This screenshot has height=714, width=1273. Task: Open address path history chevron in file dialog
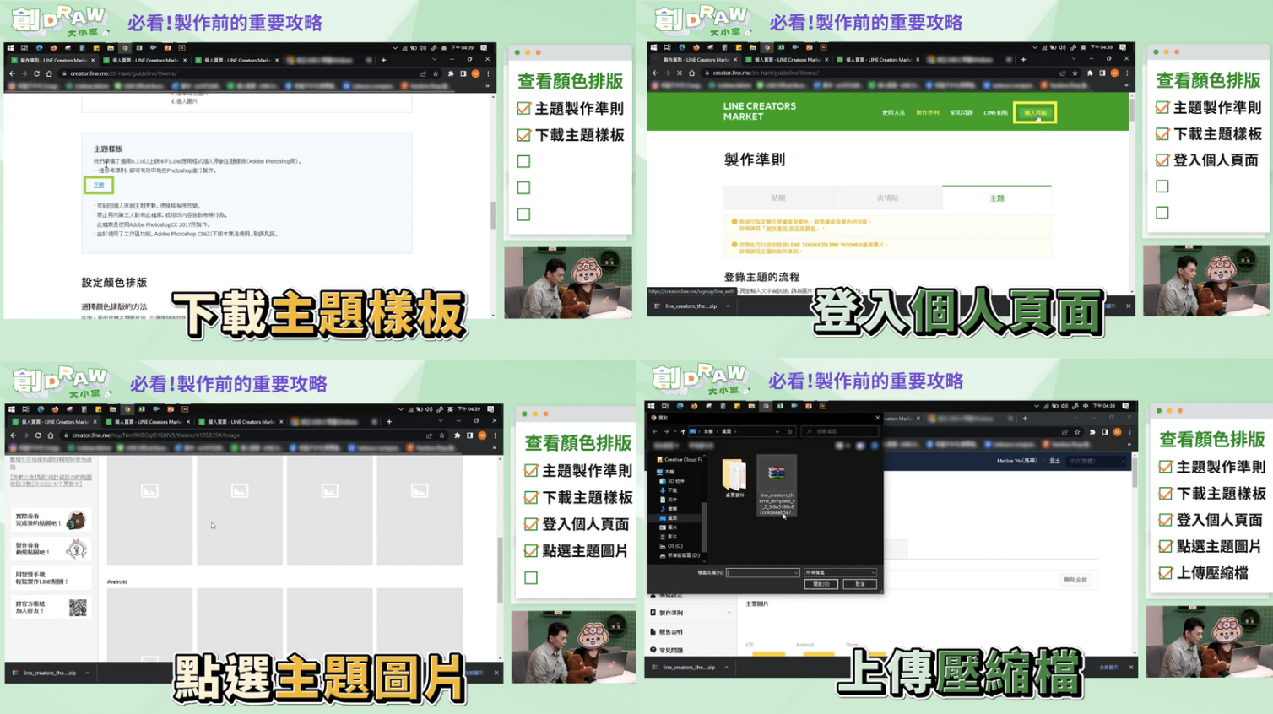pyautogui.click(x=777, y=431)
